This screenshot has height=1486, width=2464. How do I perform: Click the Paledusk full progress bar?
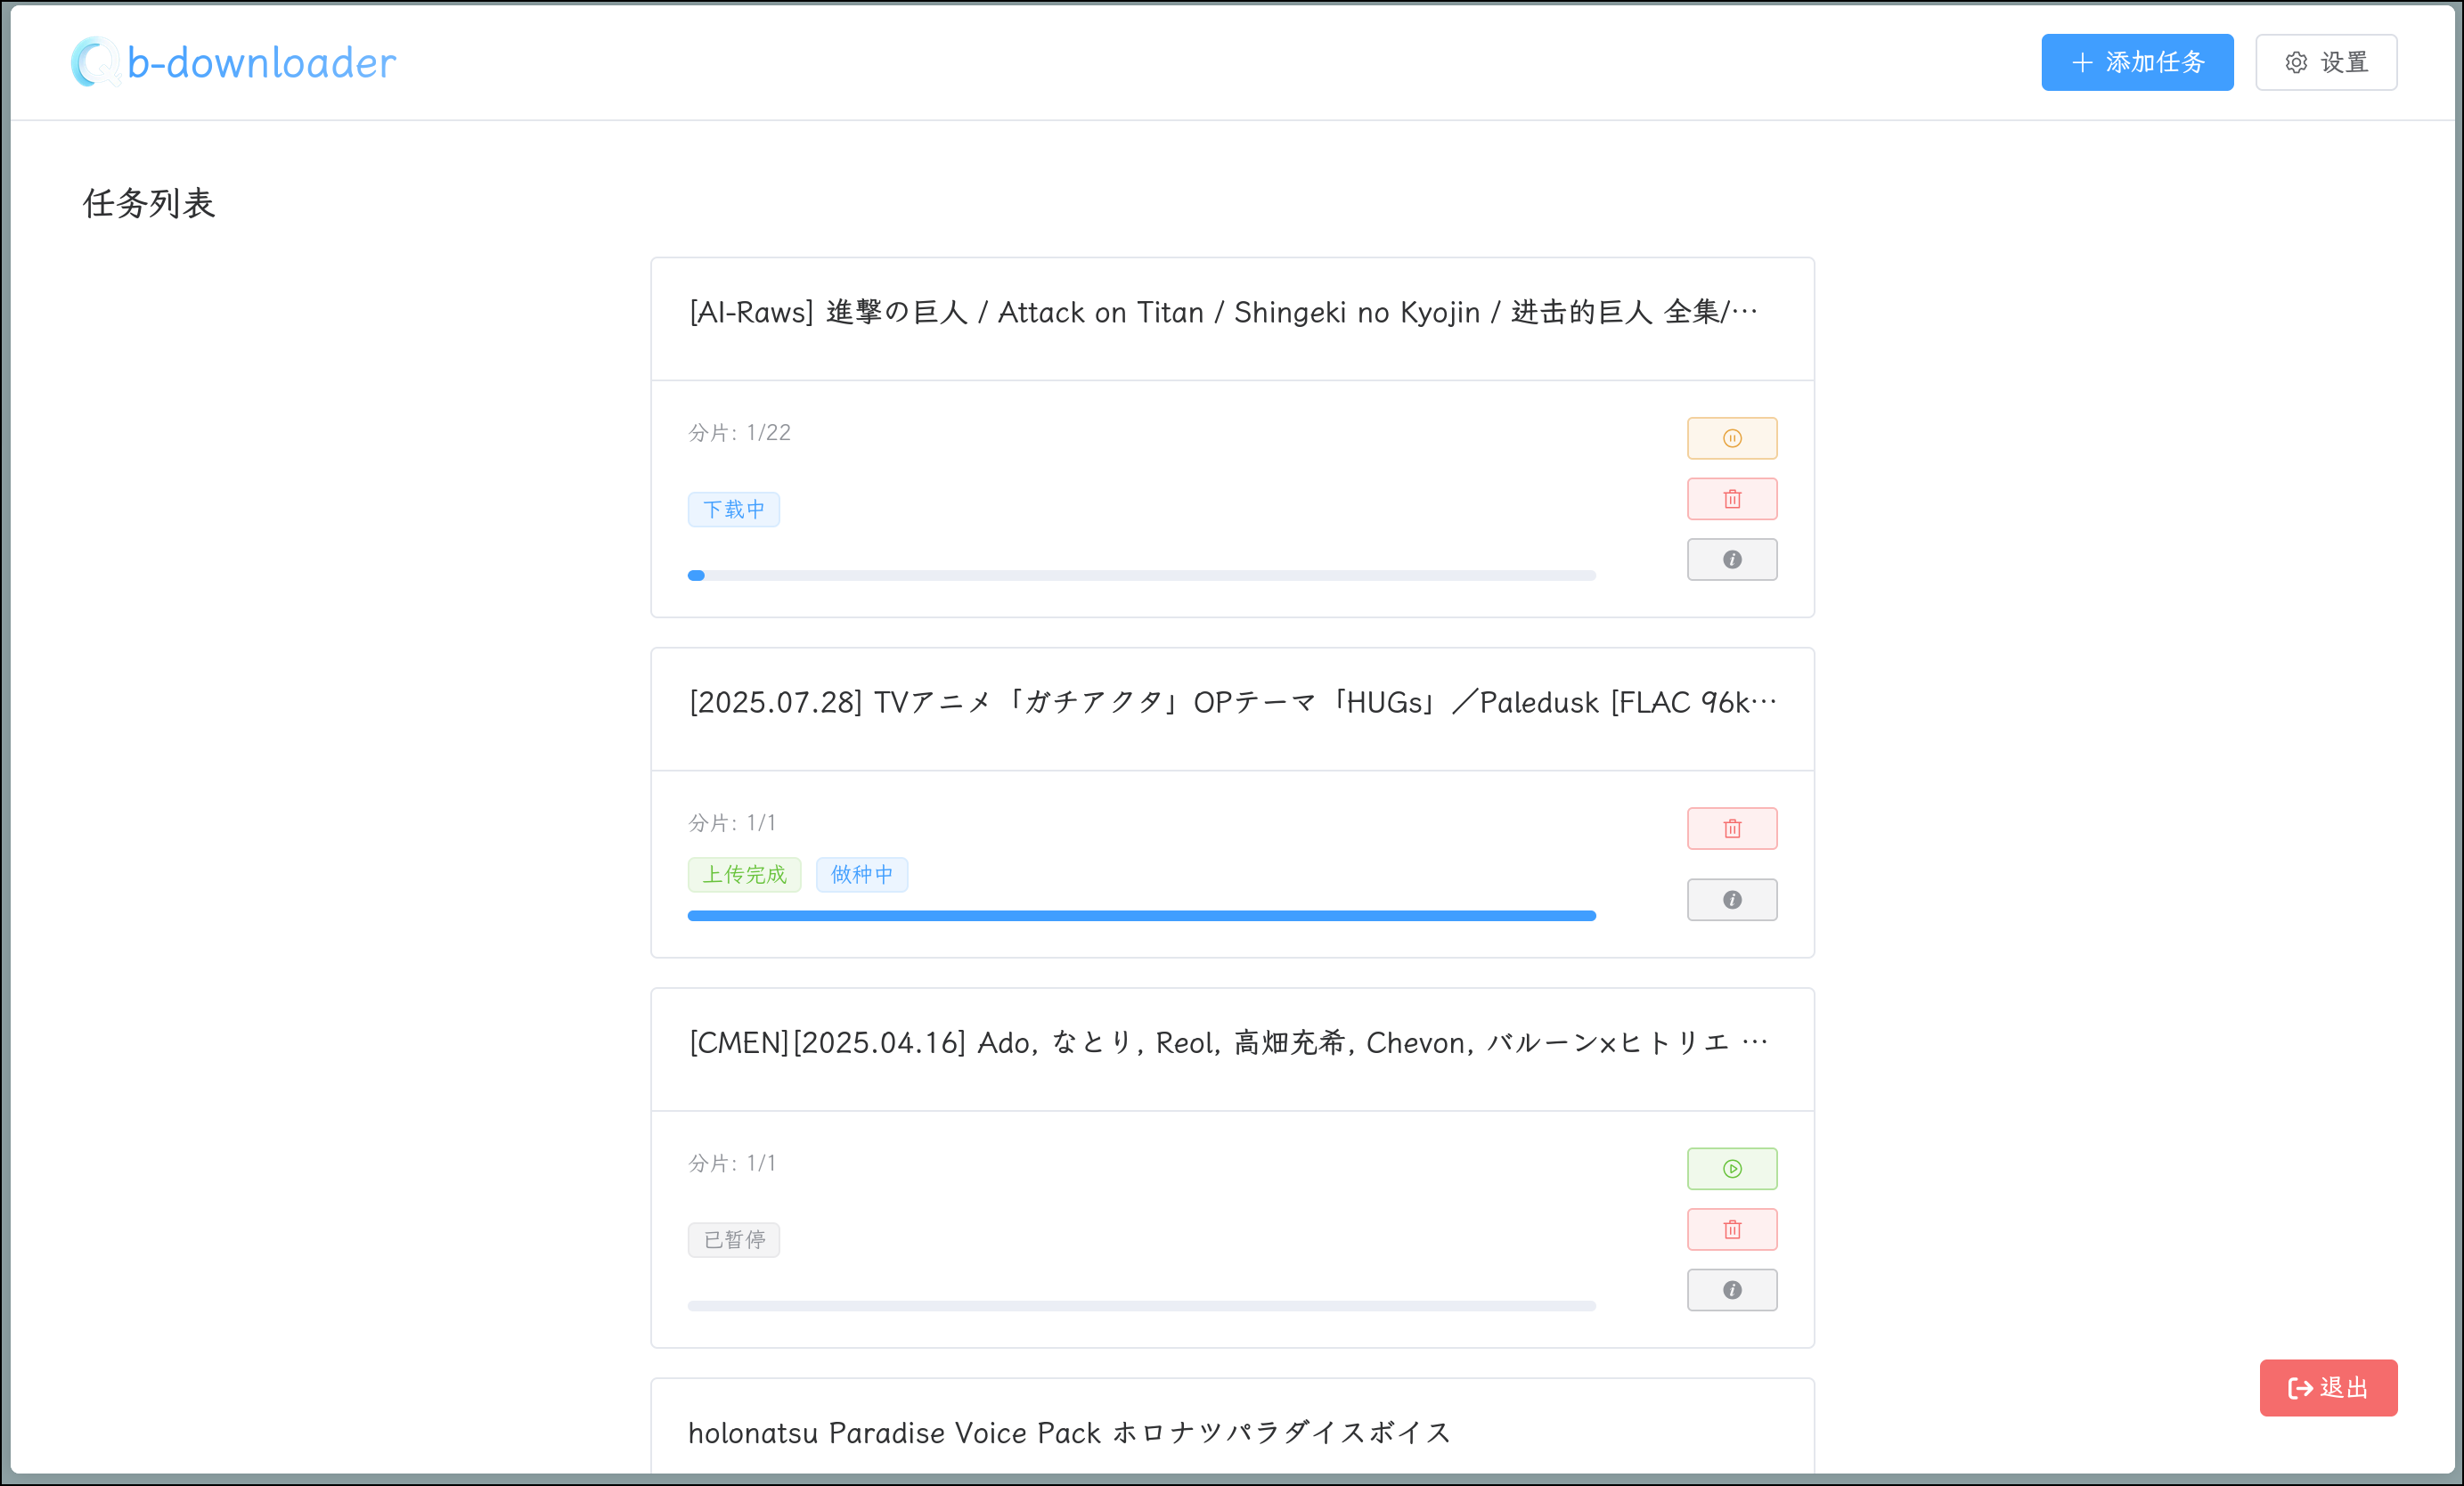point(1141,915)
